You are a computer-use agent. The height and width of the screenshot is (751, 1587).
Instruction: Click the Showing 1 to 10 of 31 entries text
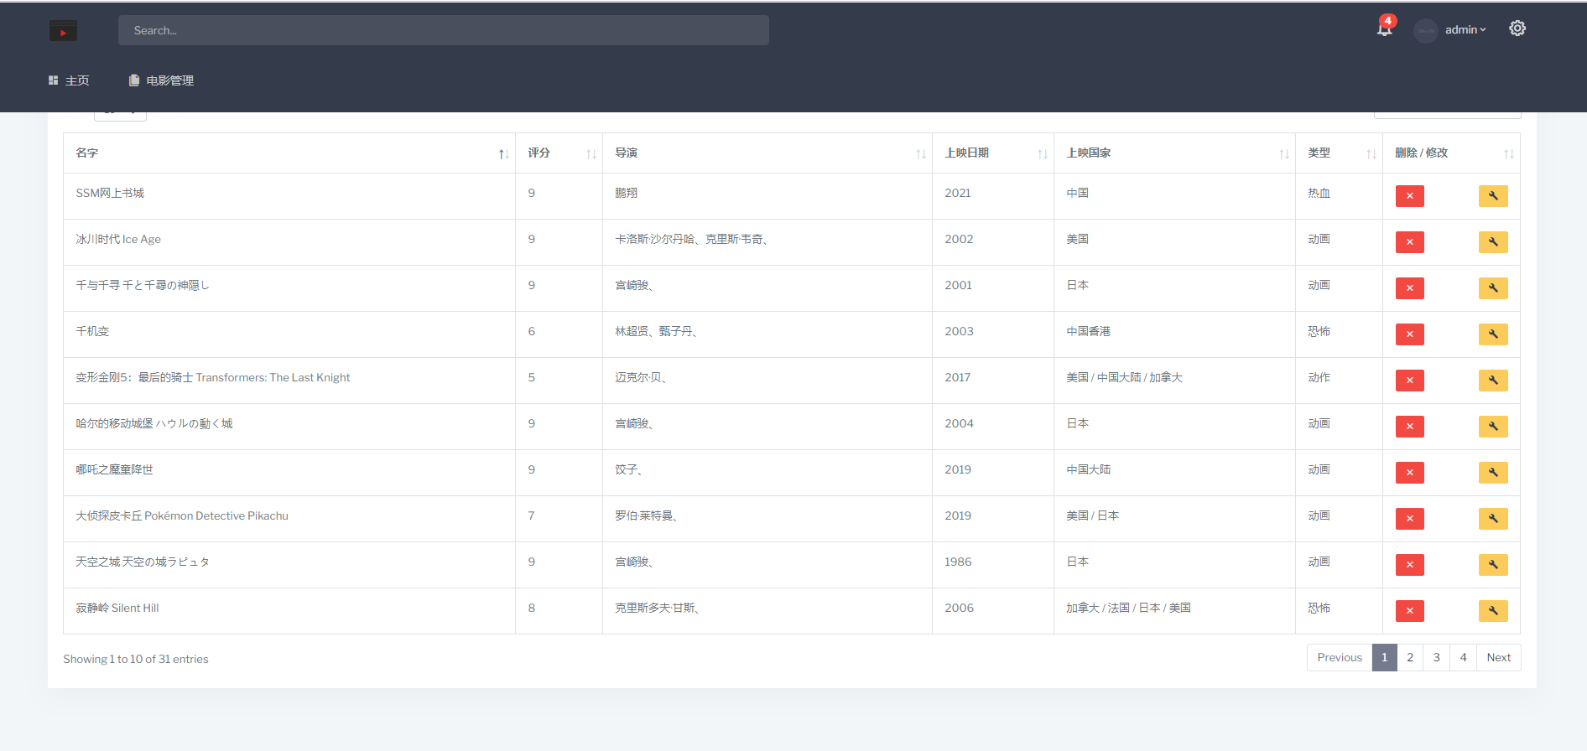(x=136, y=660)
